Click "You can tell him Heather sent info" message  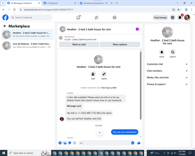coord(84,119)
